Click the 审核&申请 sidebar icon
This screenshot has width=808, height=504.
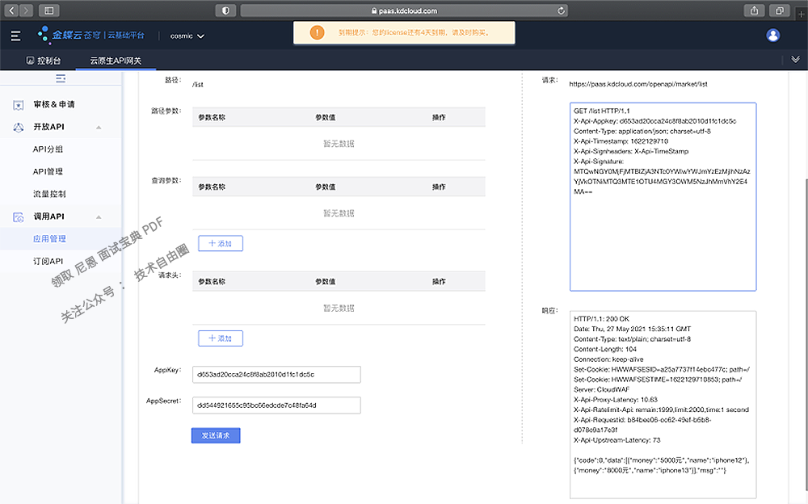[x=19, y=105]
